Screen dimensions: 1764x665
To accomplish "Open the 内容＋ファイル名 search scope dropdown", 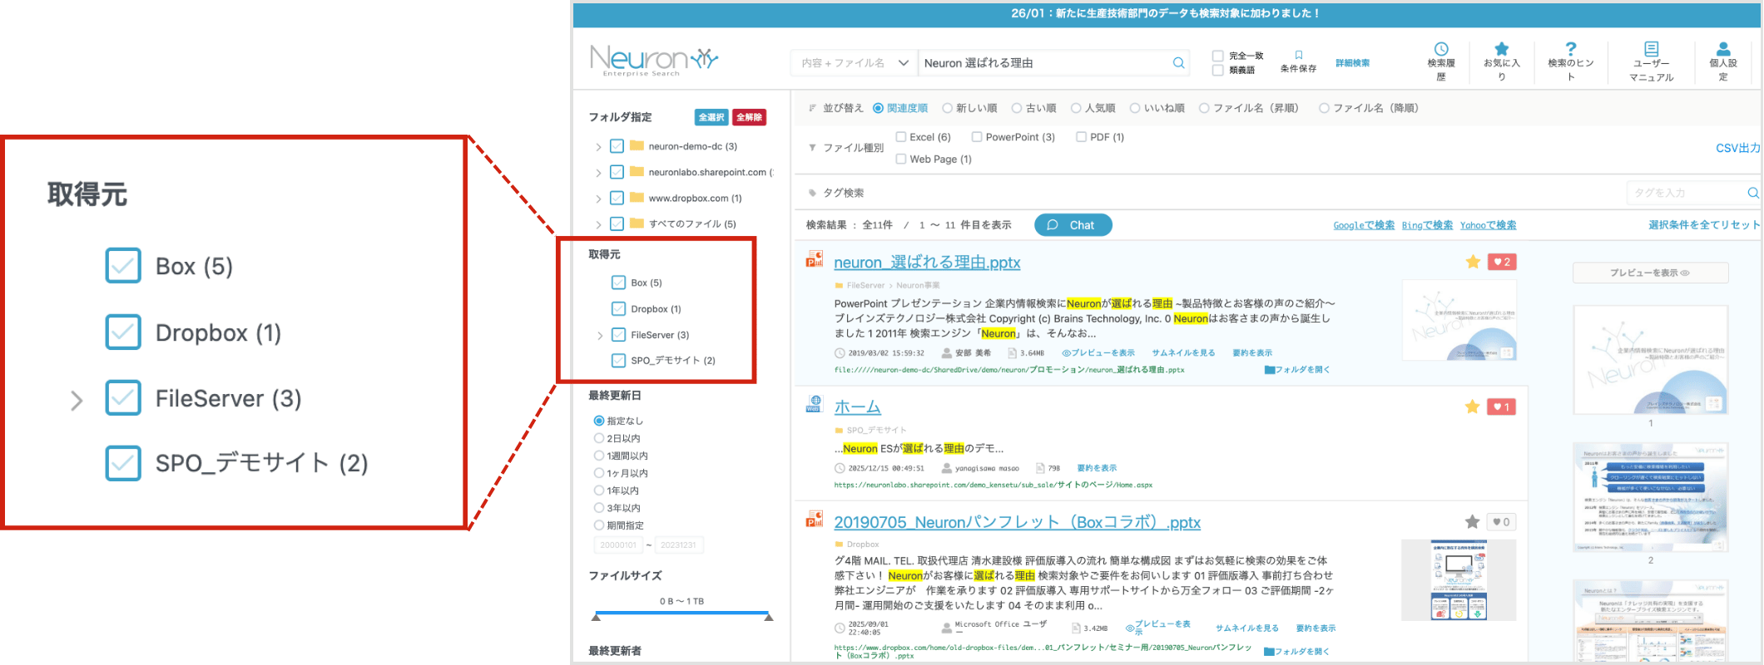I will coord(854,63).
